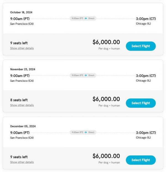Click the airplane icon on the December 05 flight
This screenshot has width=166, height=172.
[x=86, y=132]
